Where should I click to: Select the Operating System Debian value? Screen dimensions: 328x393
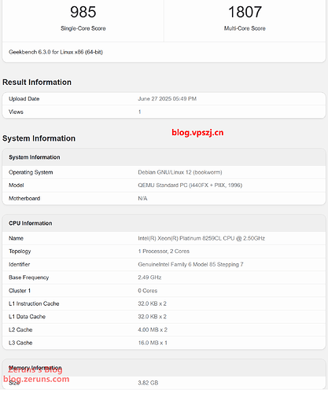180,172
